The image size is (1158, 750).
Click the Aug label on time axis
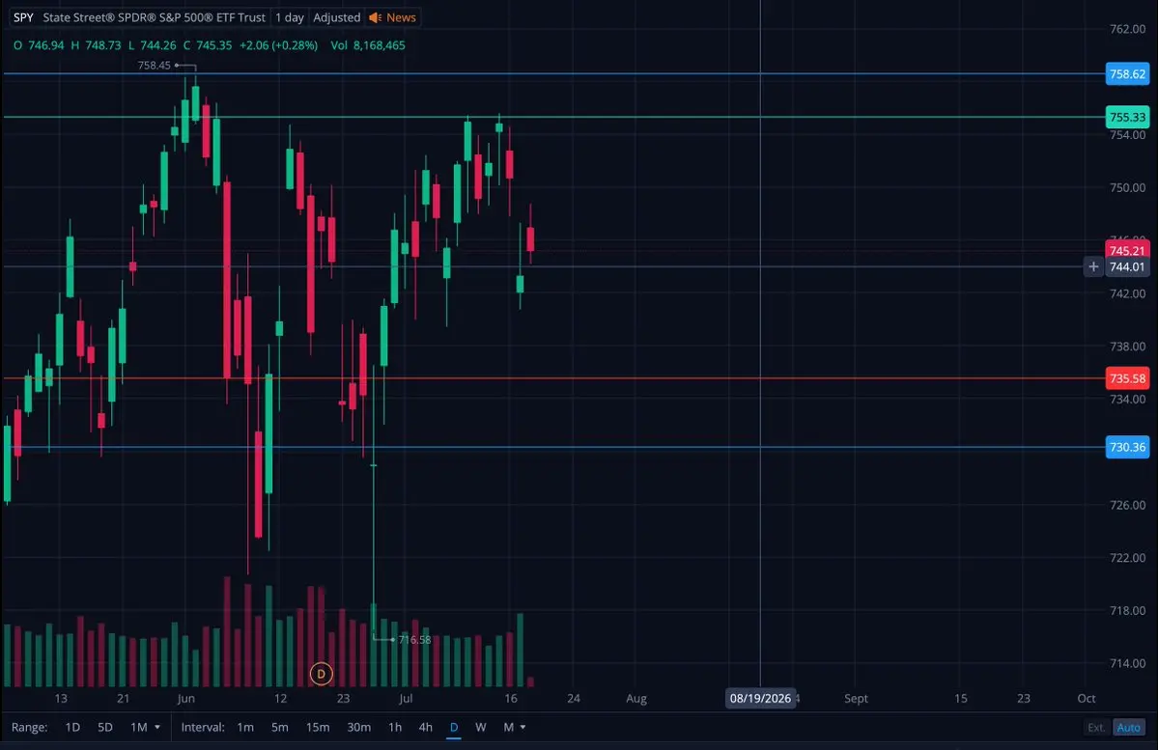click(x=635, y=698)
